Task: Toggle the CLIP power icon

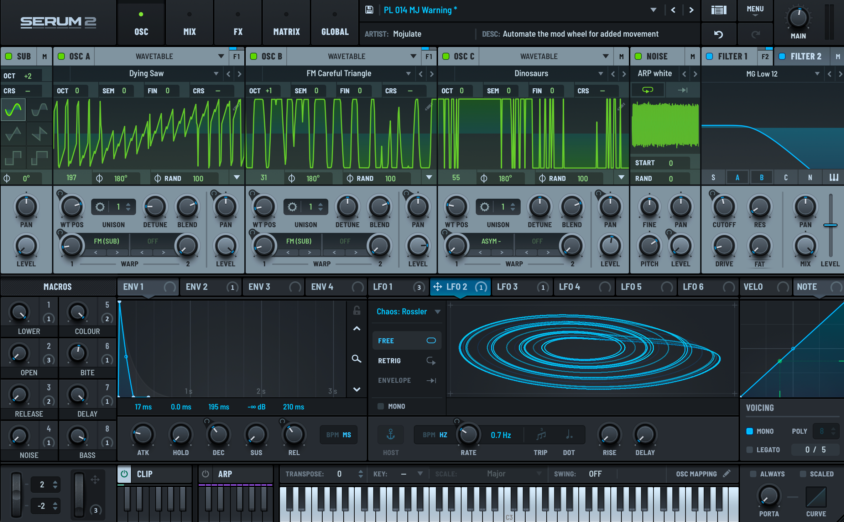Action: click(124, 474)
